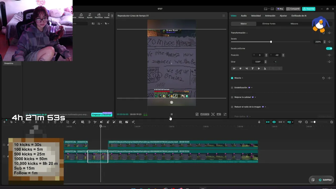Click the TikTok icon in player controls
Image resolution: width=336 pixels, height=189 pixels.
(197, 114)
